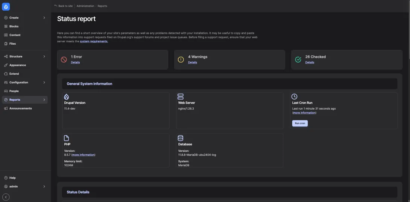Open the Extend menu item
Screen dimensions: 410x202
tap(25, 74)
